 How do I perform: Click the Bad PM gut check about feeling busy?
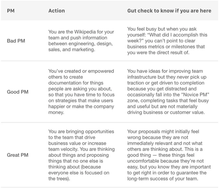point(167,41)
